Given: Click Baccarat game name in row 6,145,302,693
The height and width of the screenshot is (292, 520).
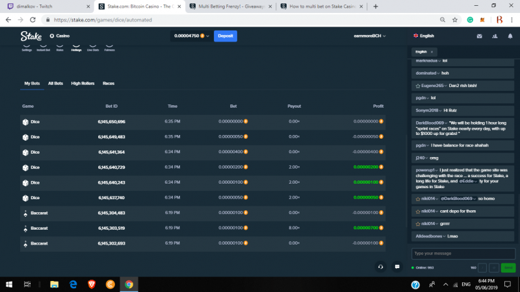Looking at the screenshot, I should coord(39,243).
